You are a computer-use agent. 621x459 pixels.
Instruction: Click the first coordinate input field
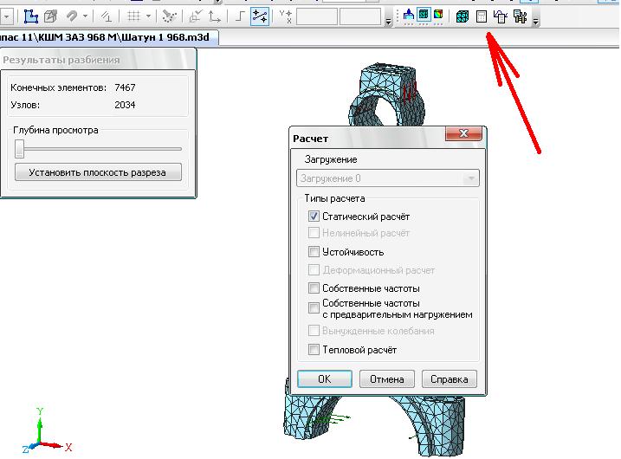pos(317,17)
